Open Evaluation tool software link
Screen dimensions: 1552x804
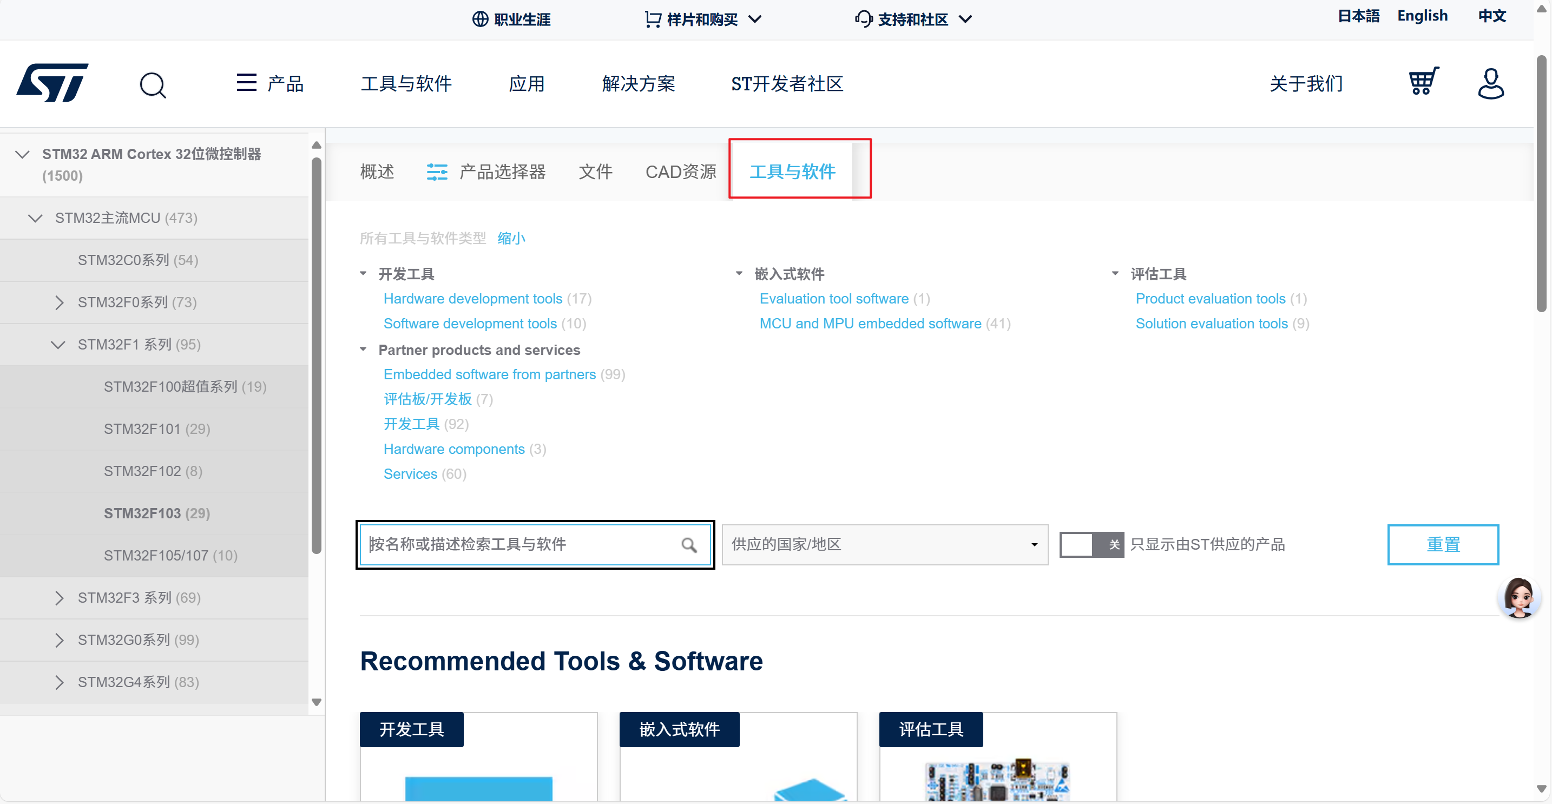click(834, 299)
